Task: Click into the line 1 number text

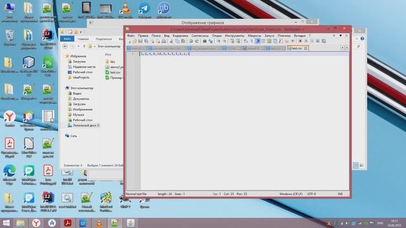Action: (x=133, y=54)
